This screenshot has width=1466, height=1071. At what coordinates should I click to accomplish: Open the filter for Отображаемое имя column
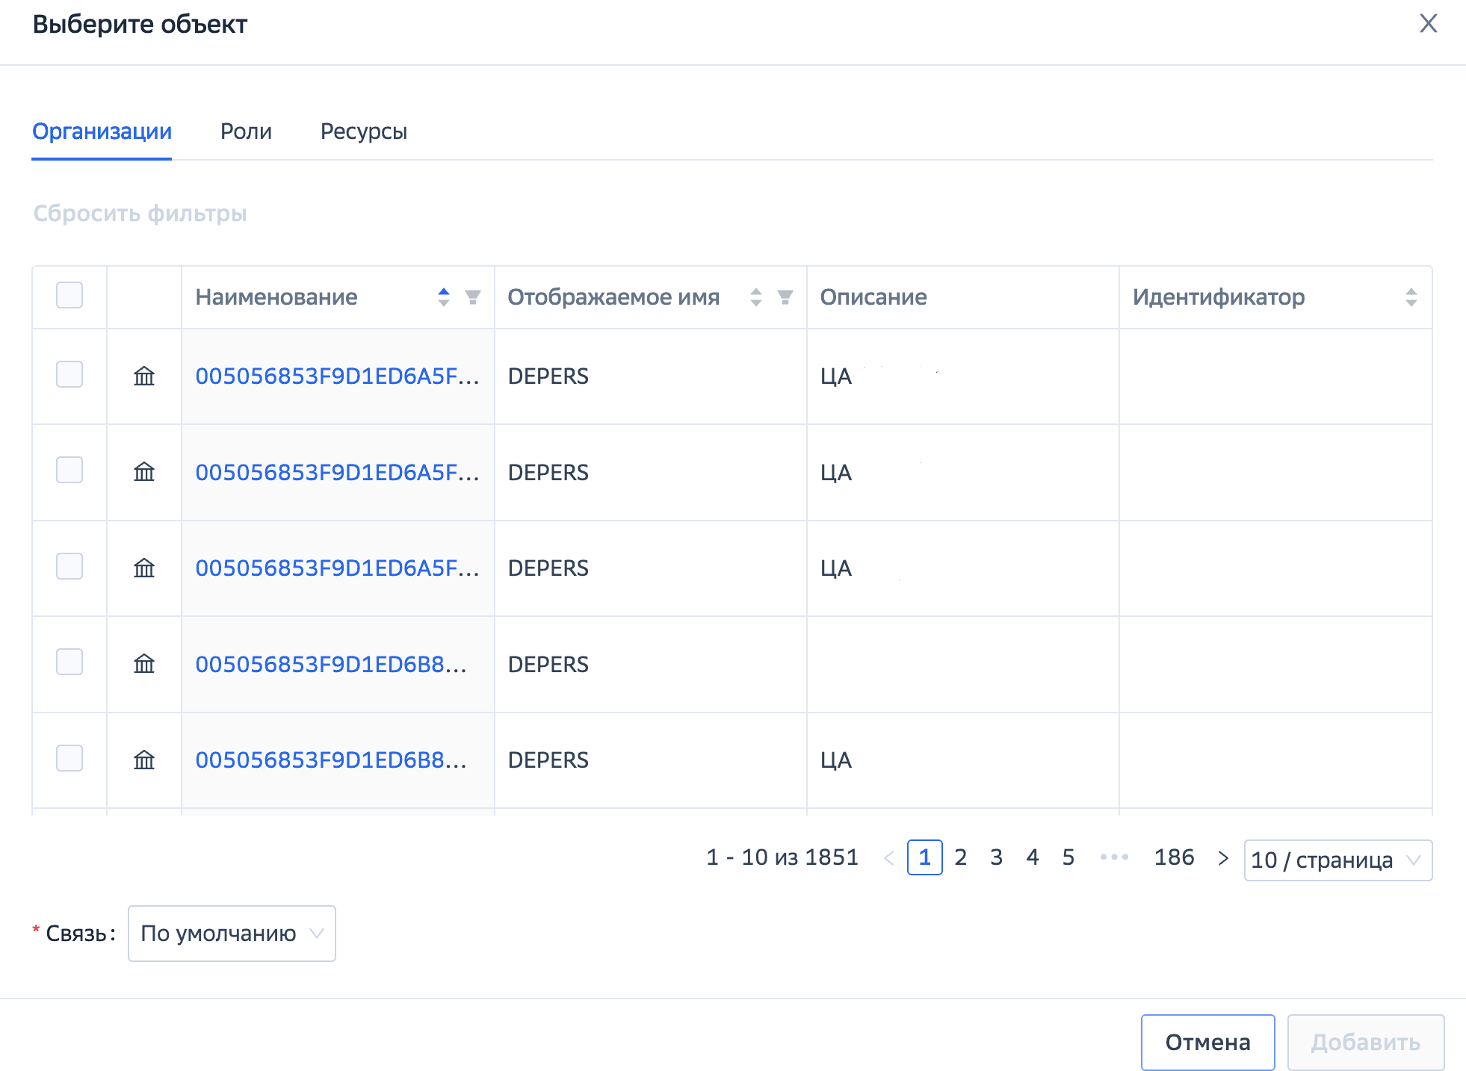(x=785, y=297)
